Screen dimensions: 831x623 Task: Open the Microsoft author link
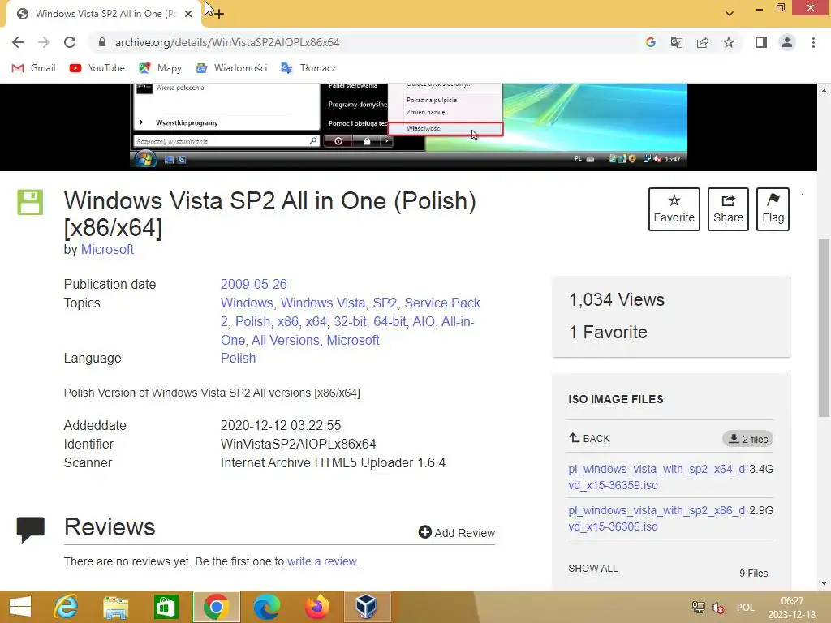107,250
